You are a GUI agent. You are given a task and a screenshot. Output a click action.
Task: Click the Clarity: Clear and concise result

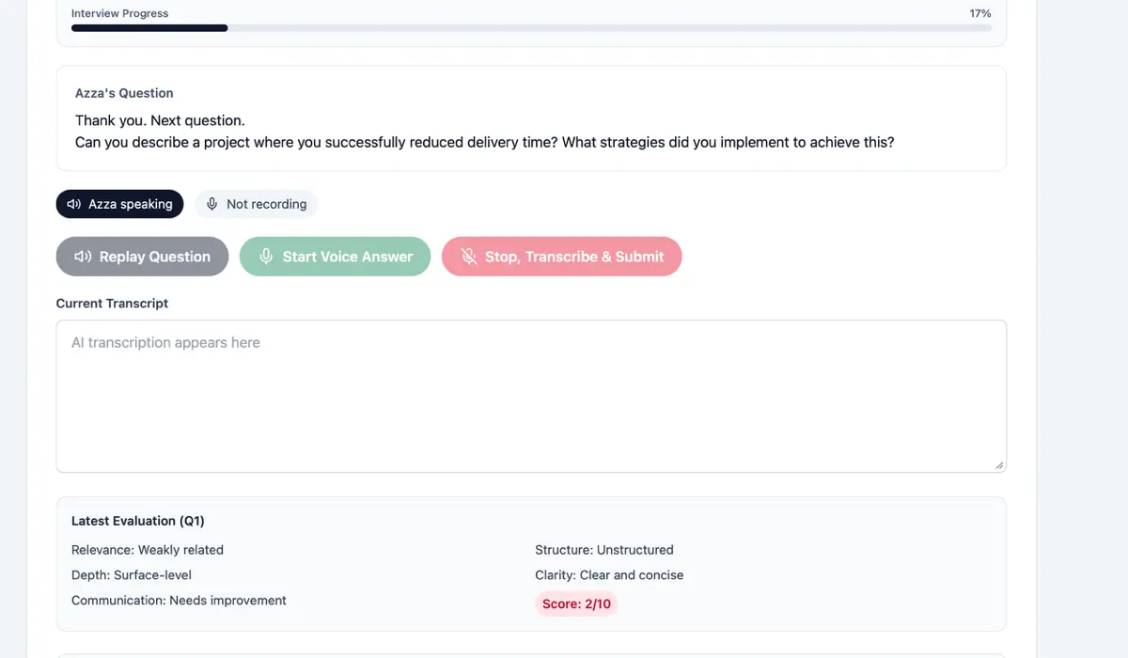609,574
